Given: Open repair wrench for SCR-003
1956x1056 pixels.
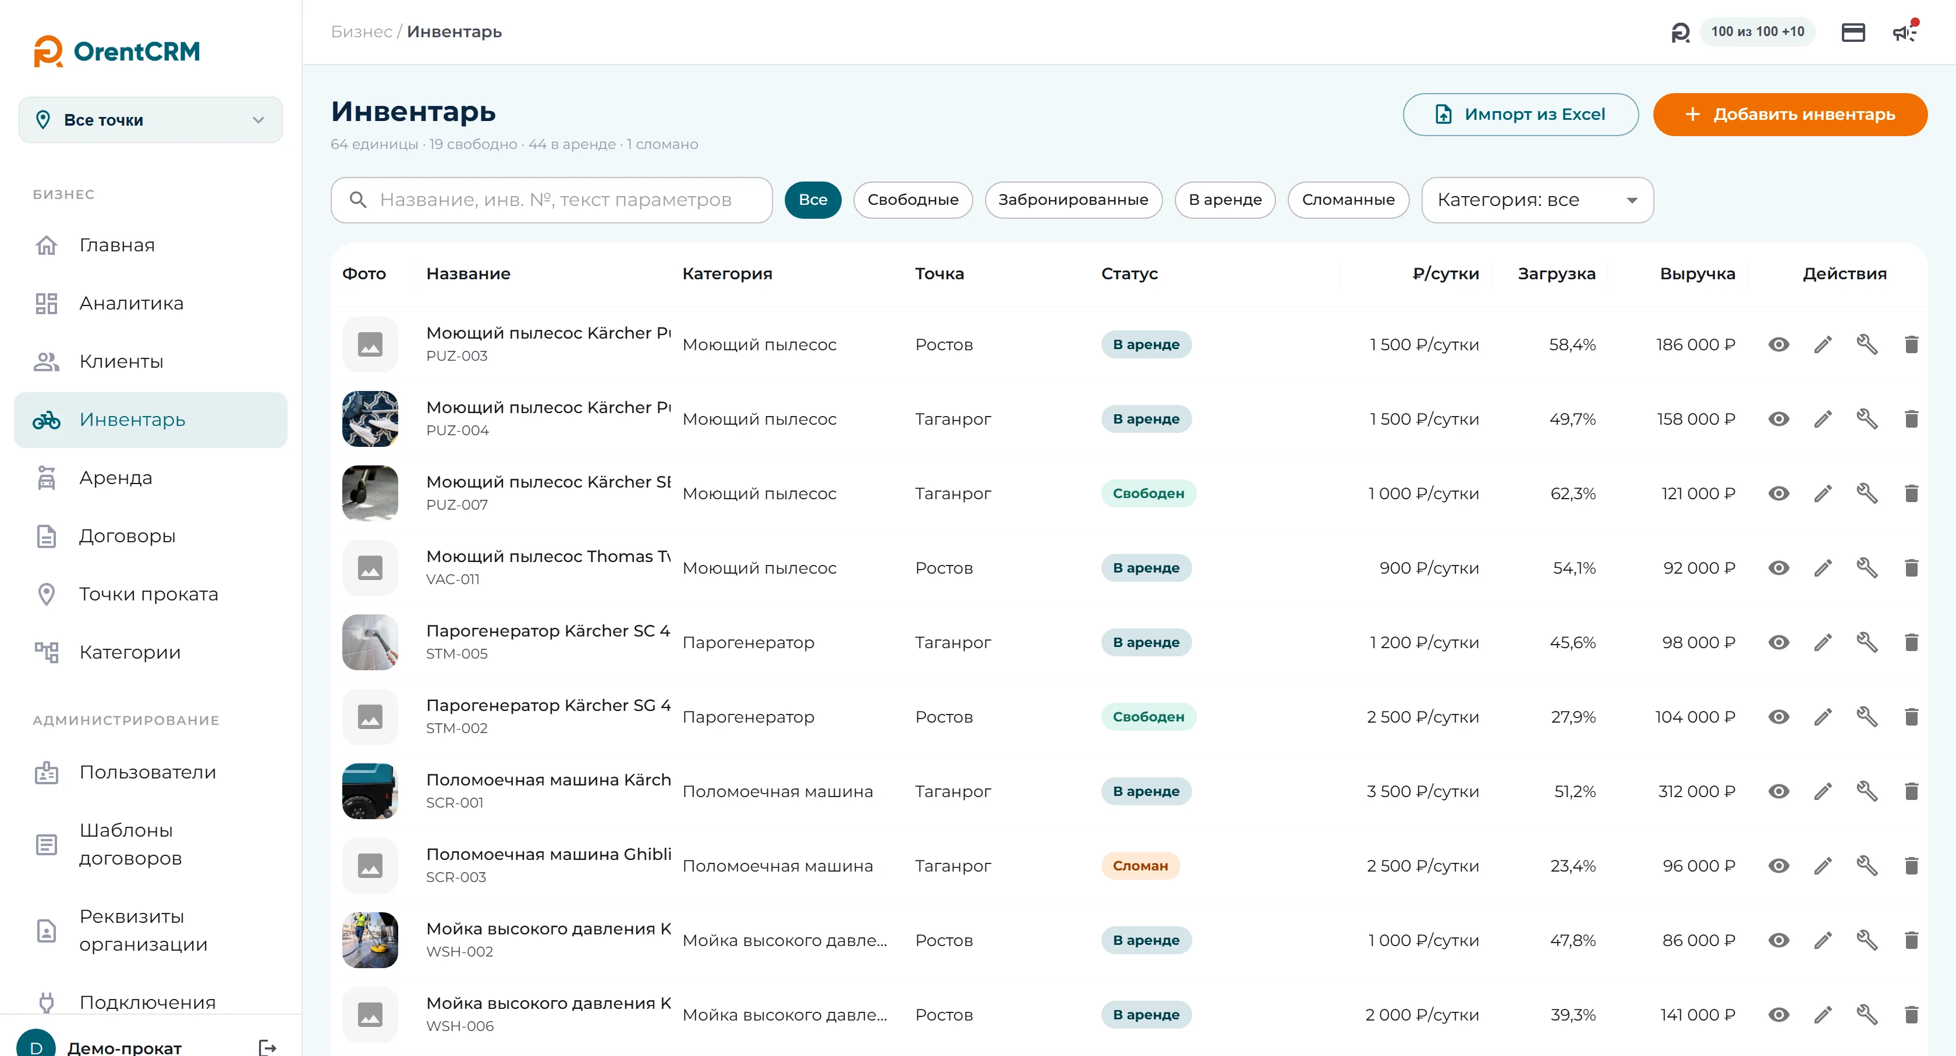Looking at the screenshot, I should tap(1867, 865).
